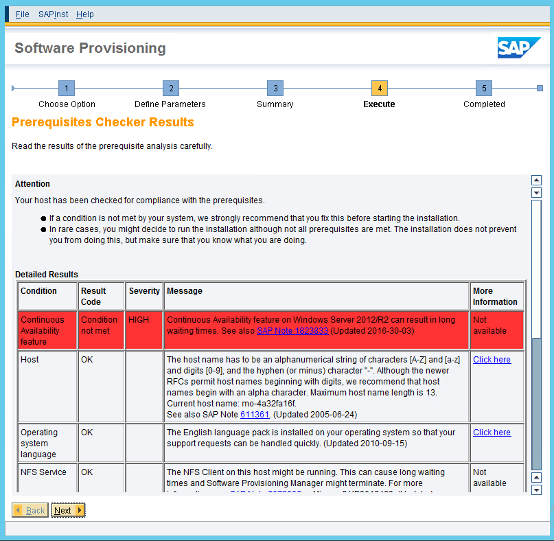Click the step 4 Execute marker
554x541 pixels.
[x=380, y=89]
